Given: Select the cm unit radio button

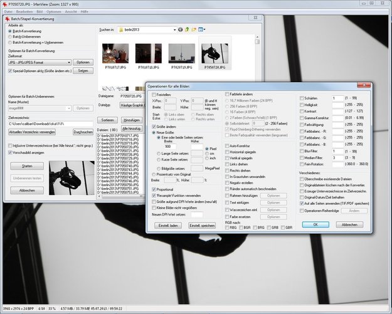Looking at the screenshot, I should (207, 154).
